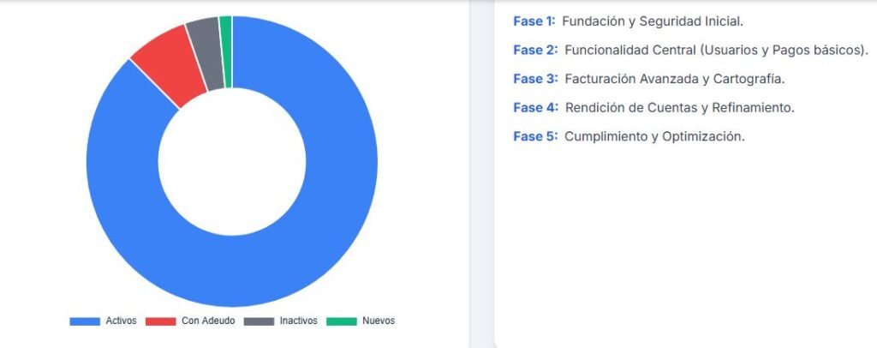Hide the Inactivos series via legend label
The image size is (877, 348).
pyautogui.click(x=298, y=321)
